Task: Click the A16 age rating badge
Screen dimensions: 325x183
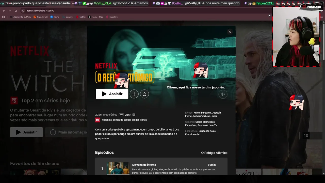Action: coord(97,120)
